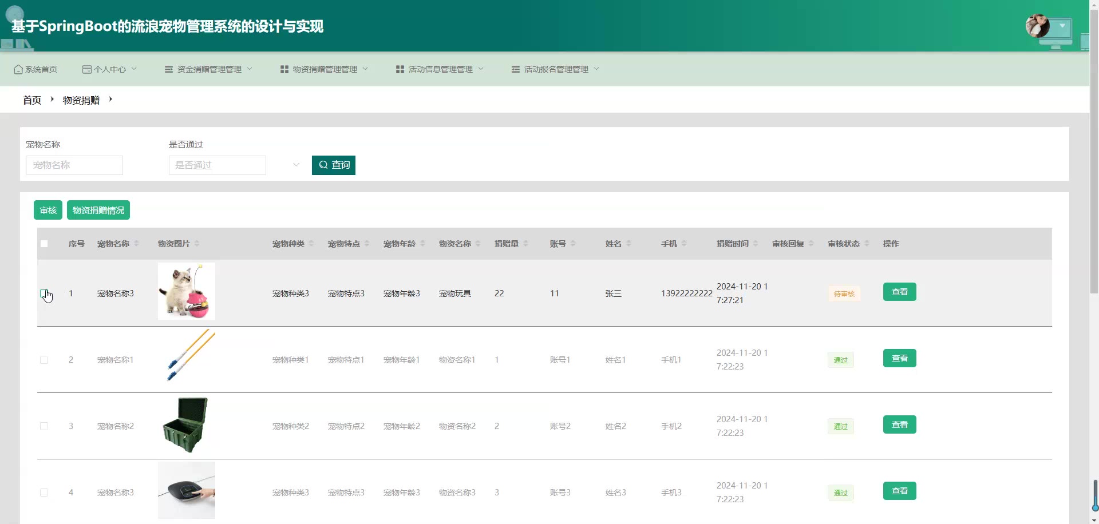This screenshot has width=1099, height=524.
Task: Click the 查询 search button
Action: pyautogui.click(x=334, y=165)
